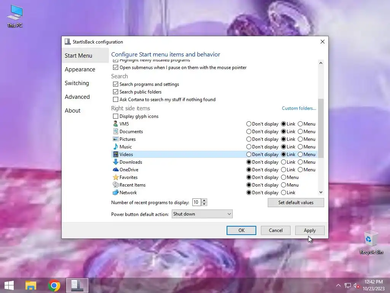
Task: Enable Display glyph icons checkbox
Action: [x=115, y=116]
